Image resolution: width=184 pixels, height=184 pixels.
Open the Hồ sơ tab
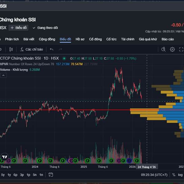click(80, 39)
